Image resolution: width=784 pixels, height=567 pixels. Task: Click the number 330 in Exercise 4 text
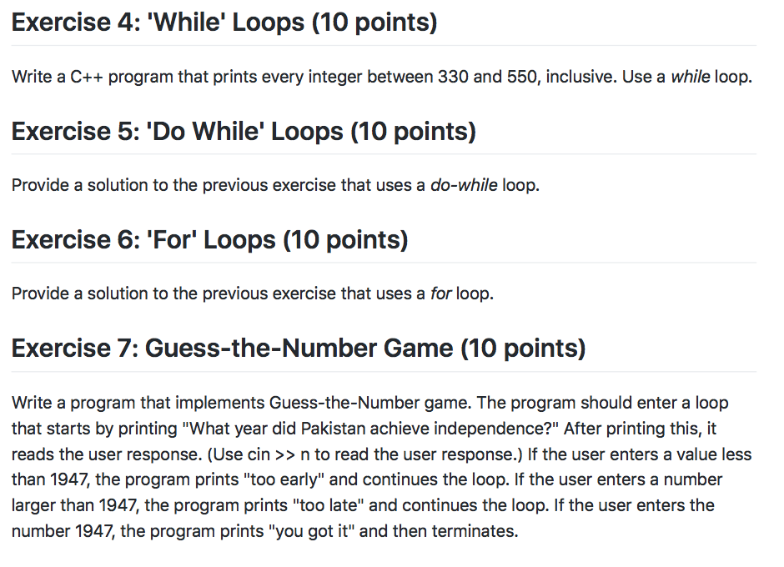tap(453, 77)
